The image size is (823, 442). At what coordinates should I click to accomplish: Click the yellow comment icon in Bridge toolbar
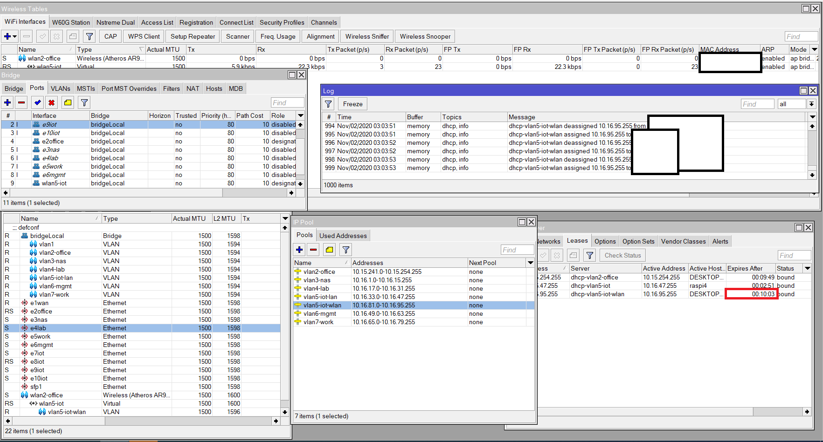(x=68, y=102)
